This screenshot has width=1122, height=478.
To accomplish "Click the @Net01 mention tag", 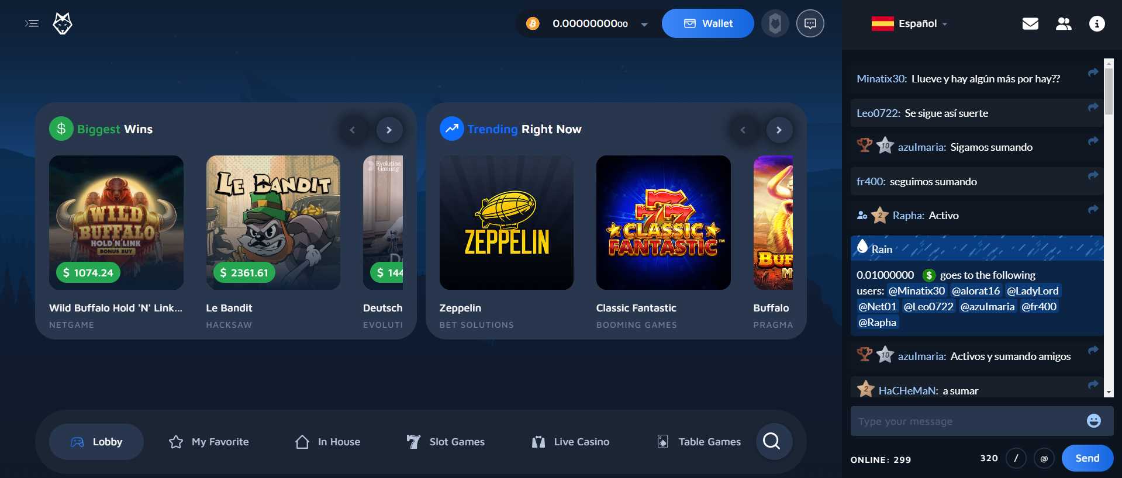I will (877, 307).
